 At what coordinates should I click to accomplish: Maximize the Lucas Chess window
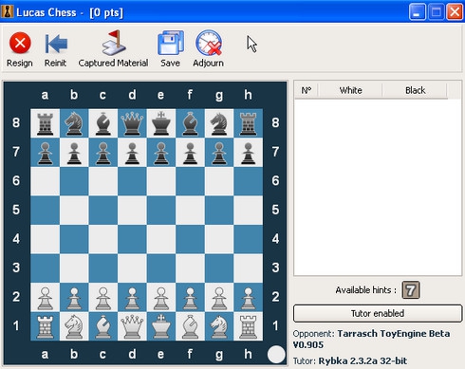tap(437, 12)
